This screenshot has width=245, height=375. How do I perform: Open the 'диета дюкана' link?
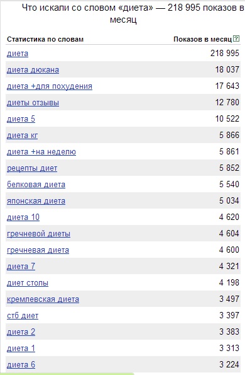point(33,70)
